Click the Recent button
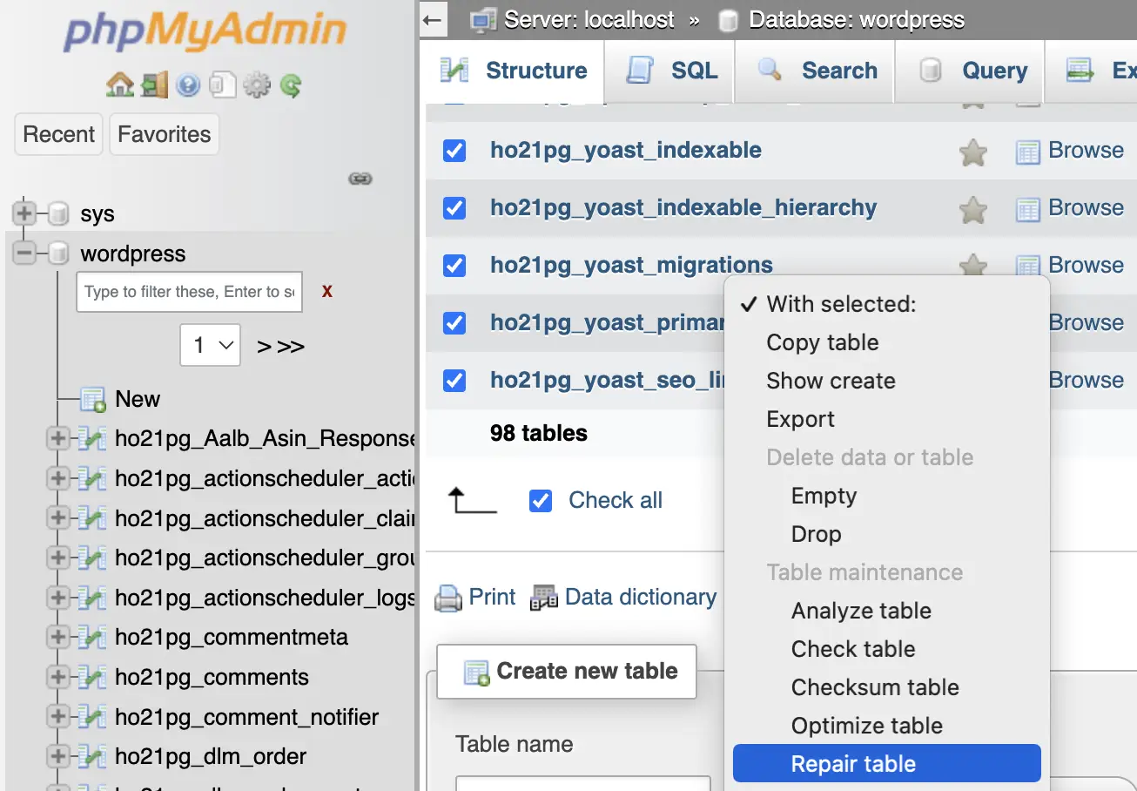Viewport: 1137px width, 791px height. 59,134
